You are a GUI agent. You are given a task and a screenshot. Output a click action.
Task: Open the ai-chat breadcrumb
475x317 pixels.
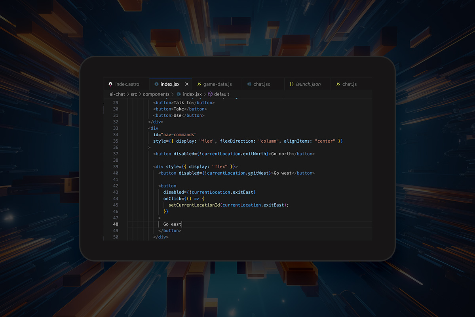coord(117,94)
